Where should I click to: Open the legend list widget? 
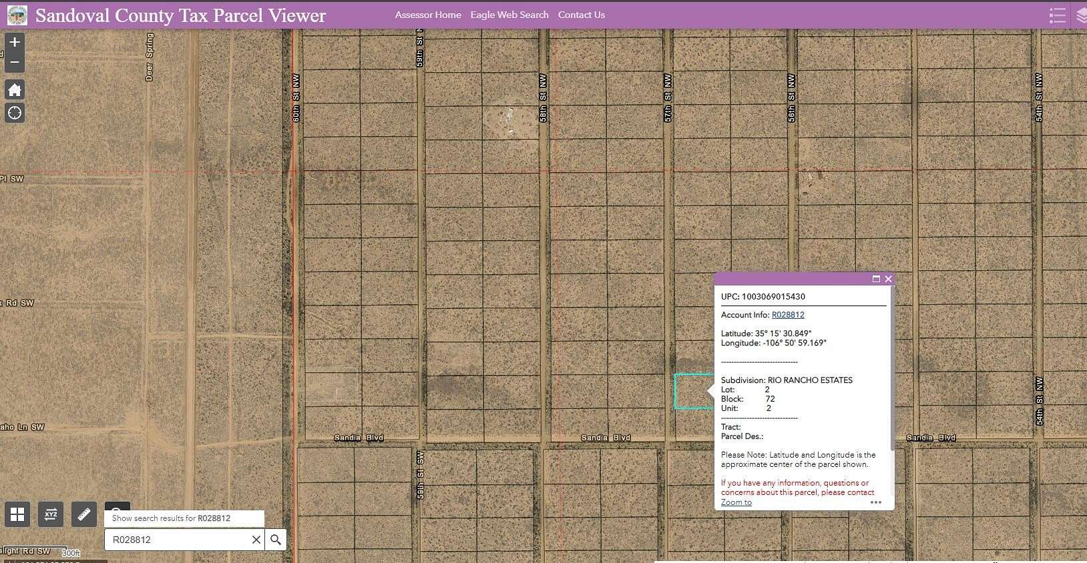(1057, 15)
